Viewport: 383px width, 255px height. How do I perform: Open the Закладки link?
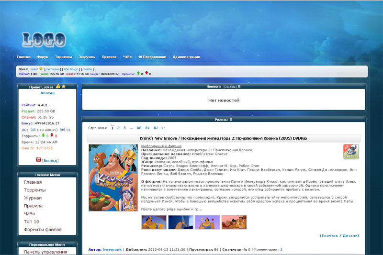pos(53,69)
